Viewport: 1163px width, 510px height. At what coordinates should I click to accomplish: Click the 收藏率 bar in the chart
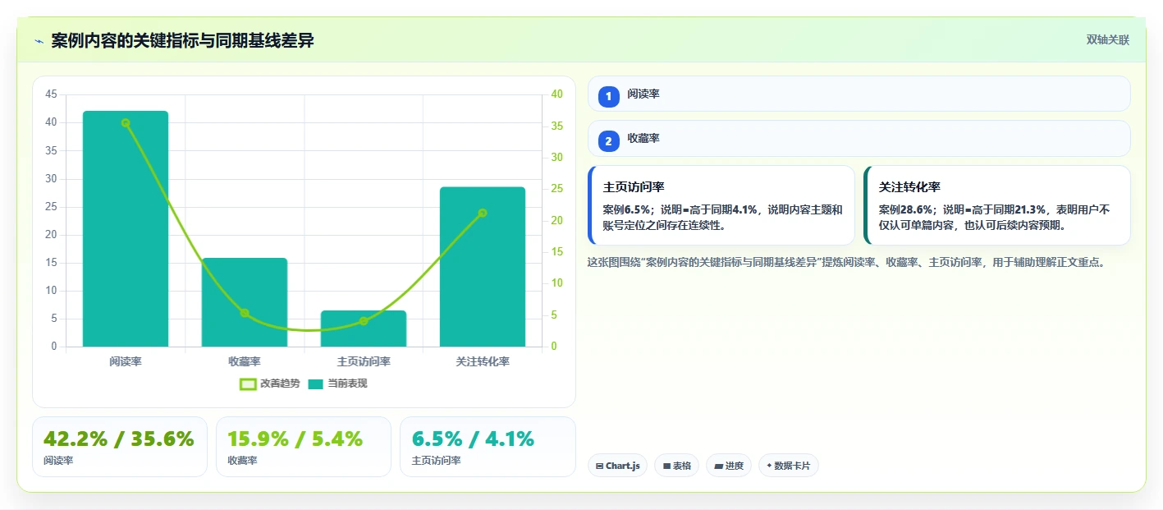tap(245, 302)
